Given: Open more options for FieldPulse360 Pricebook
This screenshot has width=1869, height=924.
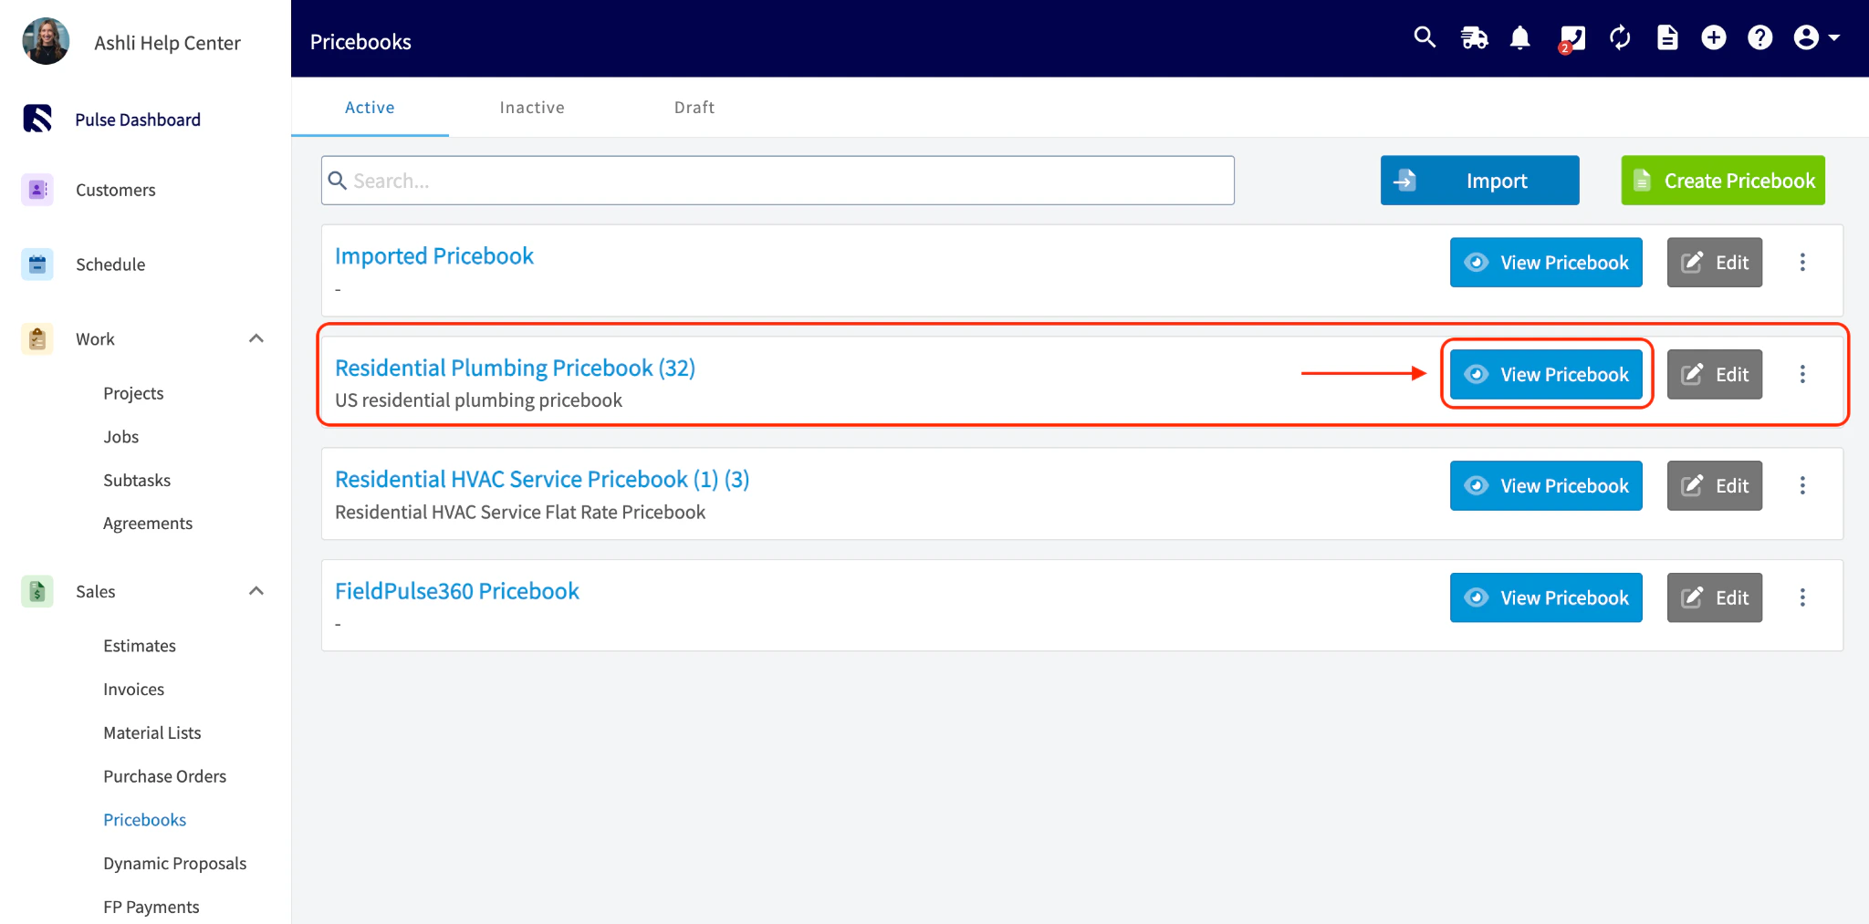Looking at the screenshot, I should tap(1802, 597).
